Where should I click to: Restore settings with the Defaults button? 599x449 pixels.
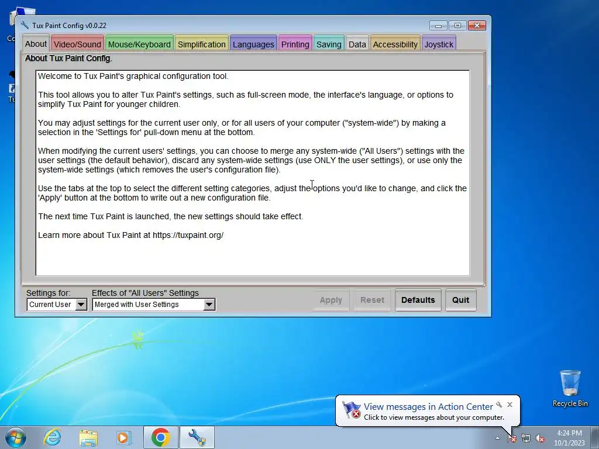[x=418, y=300]
